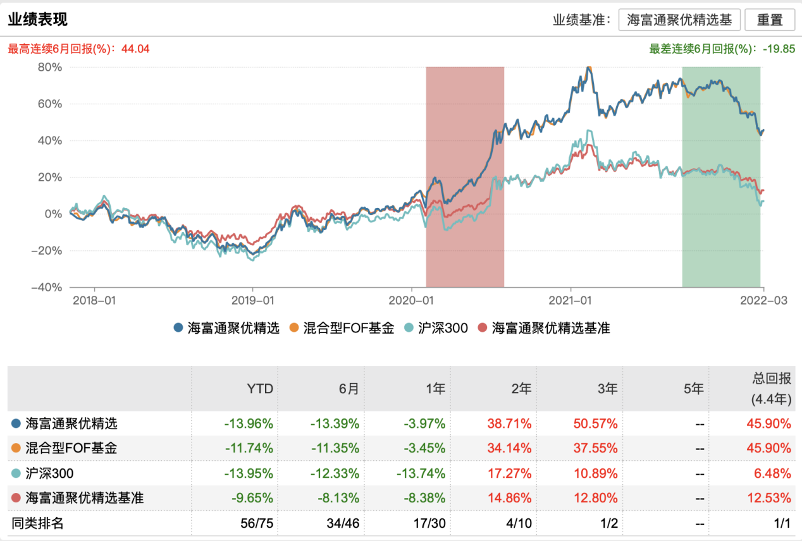
Task: Click the red best 6-month shaded region
Action: coord(465,177)
